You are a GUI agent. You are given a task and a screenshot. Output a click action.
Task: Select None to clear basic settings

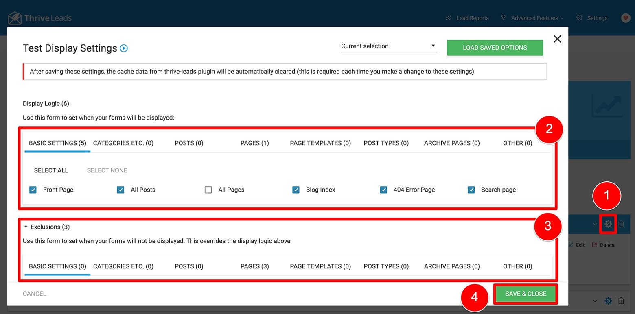[x=107, y=170]
